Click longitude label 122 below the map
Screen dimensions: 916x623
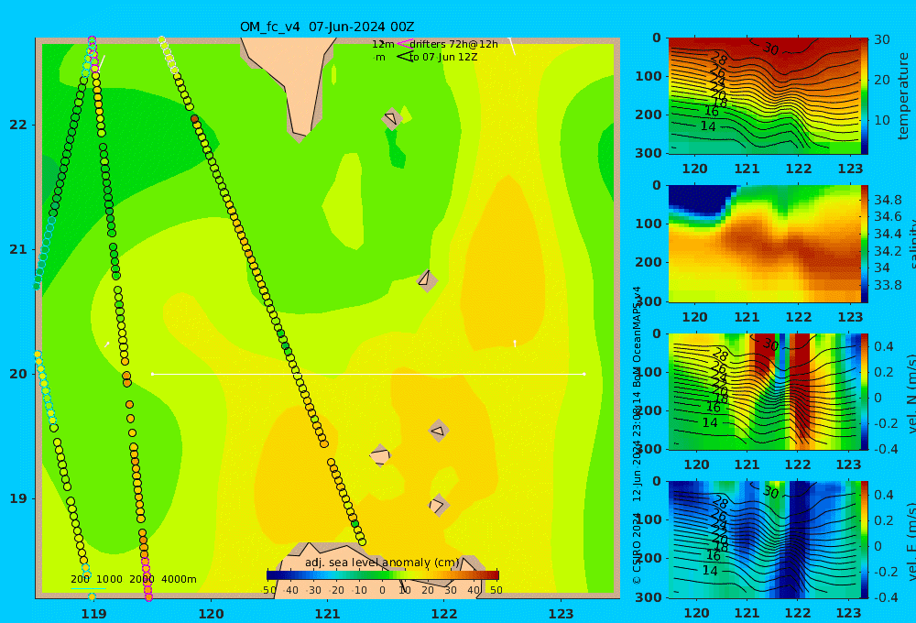pyautogui.click(x=444, y=614)
